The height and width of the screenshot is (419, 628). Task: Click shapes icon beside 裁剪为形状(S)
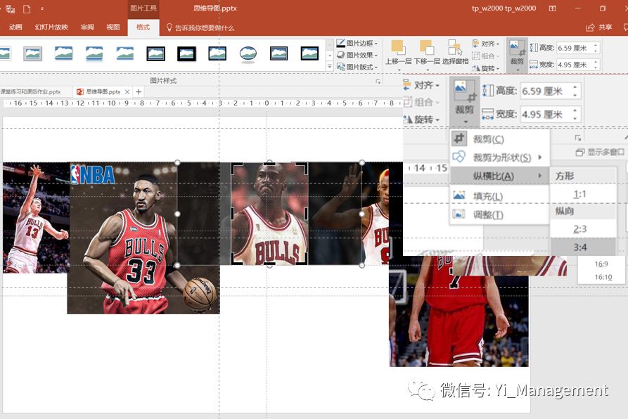coord(459,157)
